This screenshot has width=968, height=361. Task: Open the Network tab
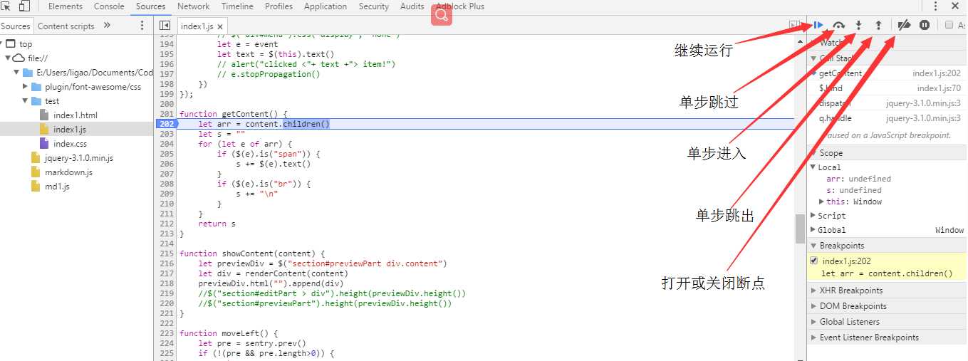coord(193,6)
